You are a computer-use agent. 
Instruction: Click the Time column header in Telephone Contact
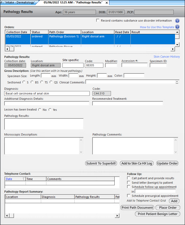(36, 179)
